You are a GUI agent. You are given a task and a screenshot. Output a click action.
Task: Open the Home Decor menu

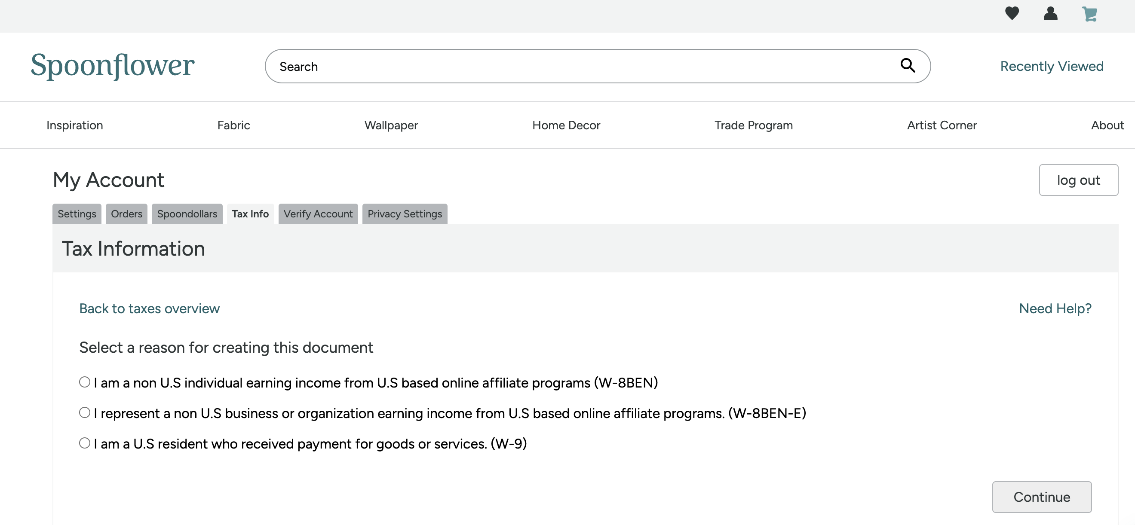[566, 125]
